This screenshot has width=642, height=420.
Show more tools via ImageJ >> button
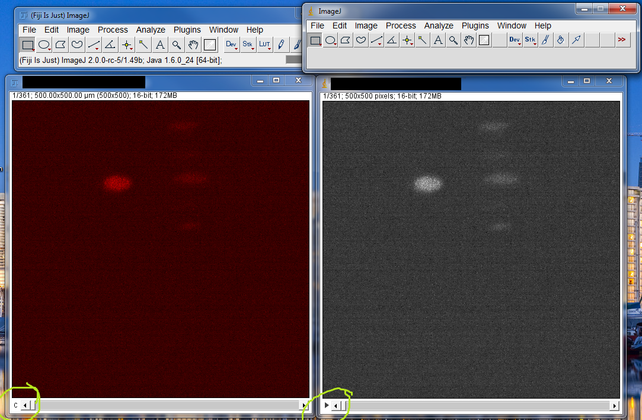point(621,40)
